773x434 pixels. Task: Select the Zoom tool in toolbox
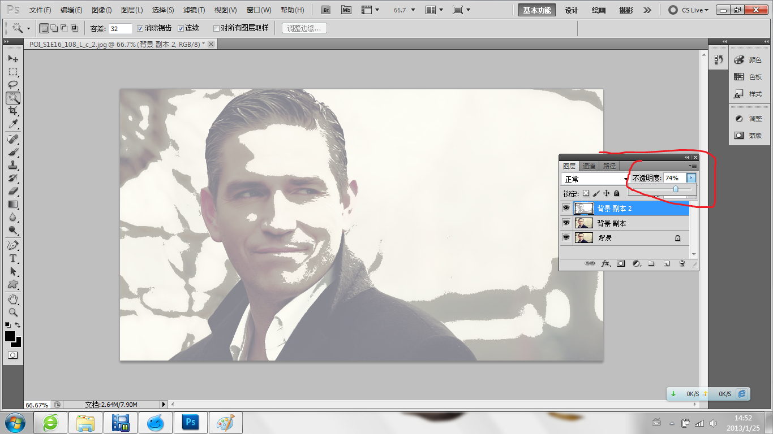(13, 312)
